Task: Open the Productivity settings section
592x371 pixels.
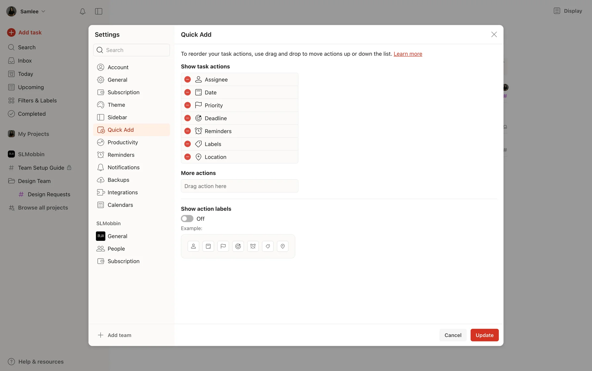Action: point(122,142)
